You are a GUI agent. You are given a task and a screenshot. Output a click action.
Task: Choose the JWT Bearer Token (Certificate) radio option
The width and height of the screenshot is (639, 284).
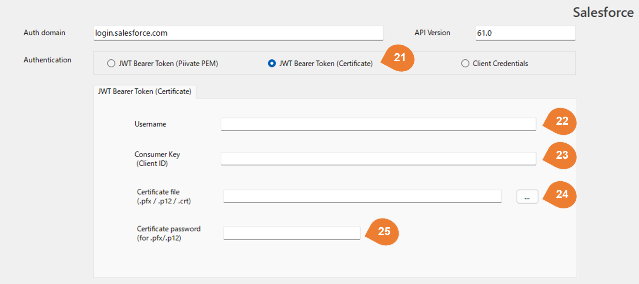point(272,64)
